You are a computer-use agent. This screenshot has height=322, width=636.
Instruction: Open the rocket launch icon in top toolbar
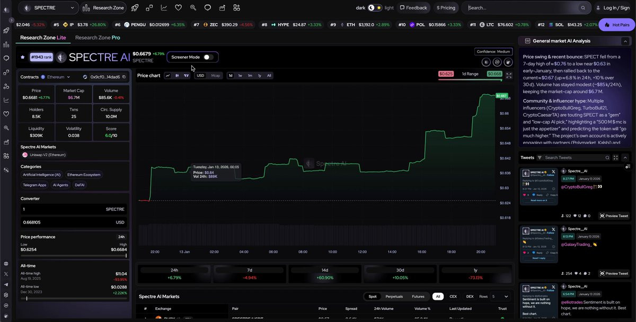[x=135, y=8]
